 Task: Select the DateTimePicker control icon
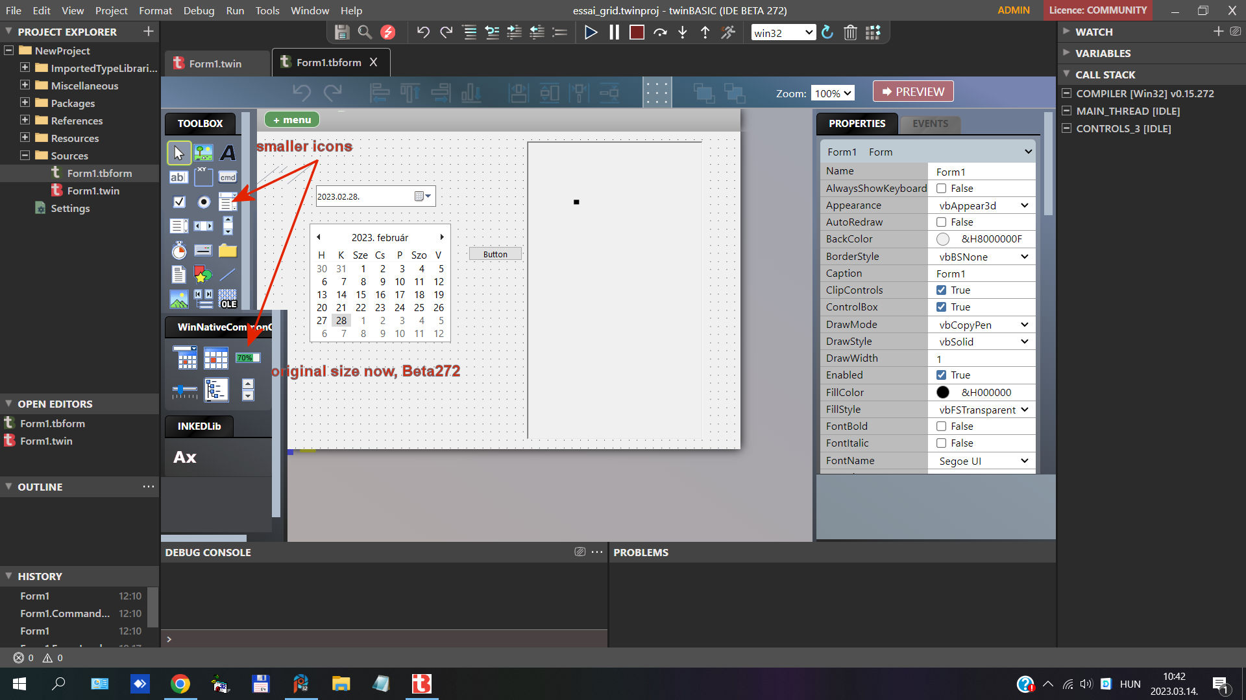click(x=185, y=357)
